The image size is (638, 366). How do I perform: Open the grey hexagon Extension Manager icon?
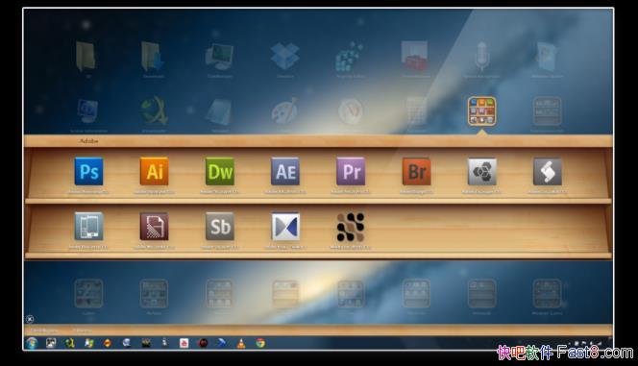tap(481, 172)
